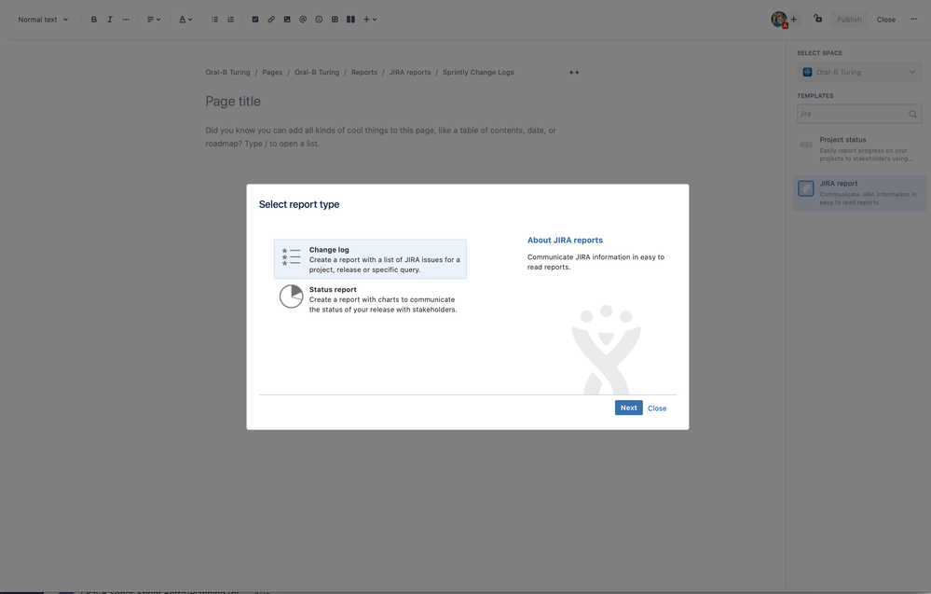931x594 pixels.
Task: Toggle bold formatting in the editor toolbar
Action: coord(94,20)
